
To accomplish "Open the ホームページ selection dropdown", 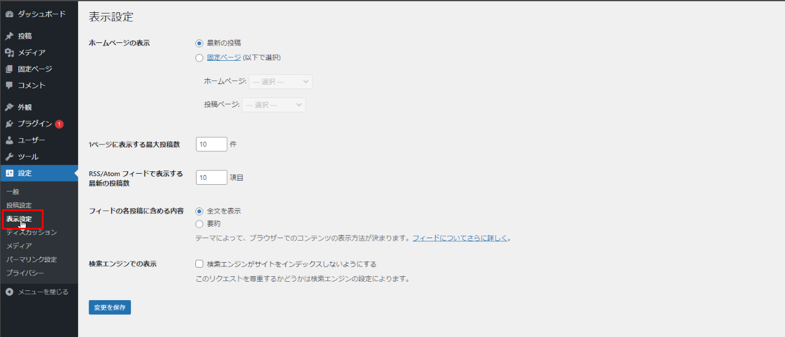I will point(281,82).
